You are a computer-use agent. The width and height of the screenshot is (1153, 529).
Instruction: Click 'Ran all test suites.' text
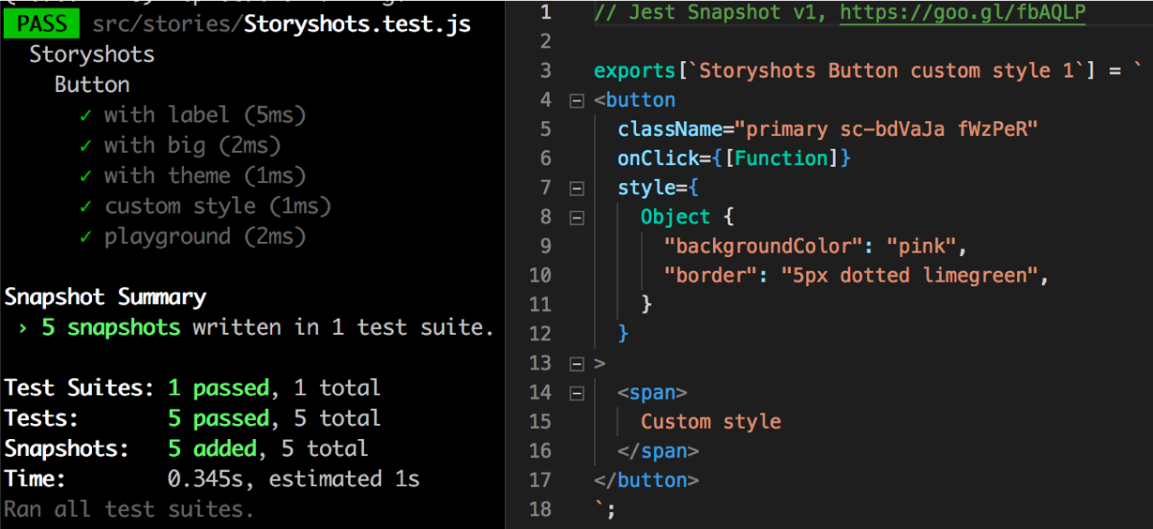[x=129, y=509]
